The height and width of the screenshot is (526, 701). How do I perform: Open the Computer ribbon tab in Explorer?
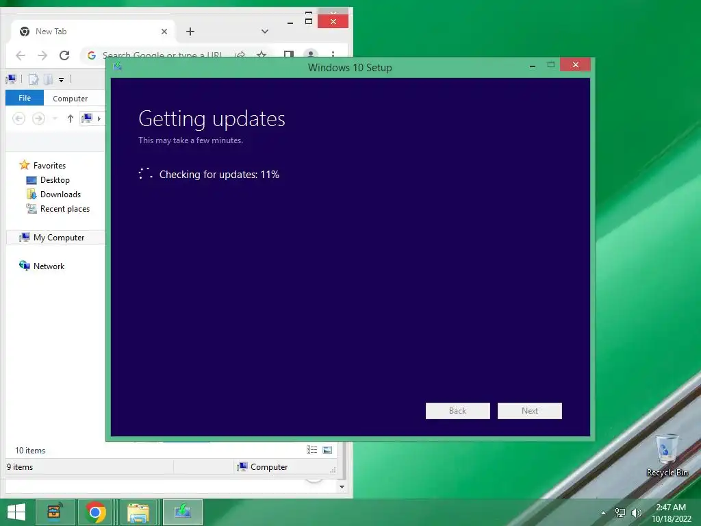(x=71, y=99)
